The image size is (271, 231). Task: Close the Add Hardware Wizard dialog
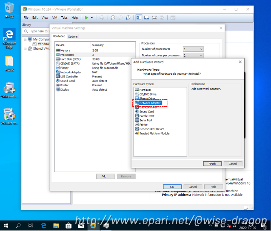pyautogui.click(x=240, y=62)
